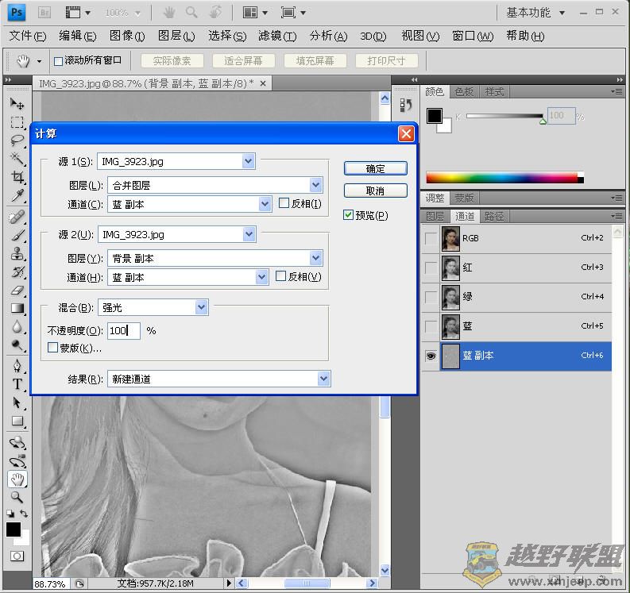Click the 取消 cancel button
This screenshot has height=593, width=630.
click(x=375, y=191)
